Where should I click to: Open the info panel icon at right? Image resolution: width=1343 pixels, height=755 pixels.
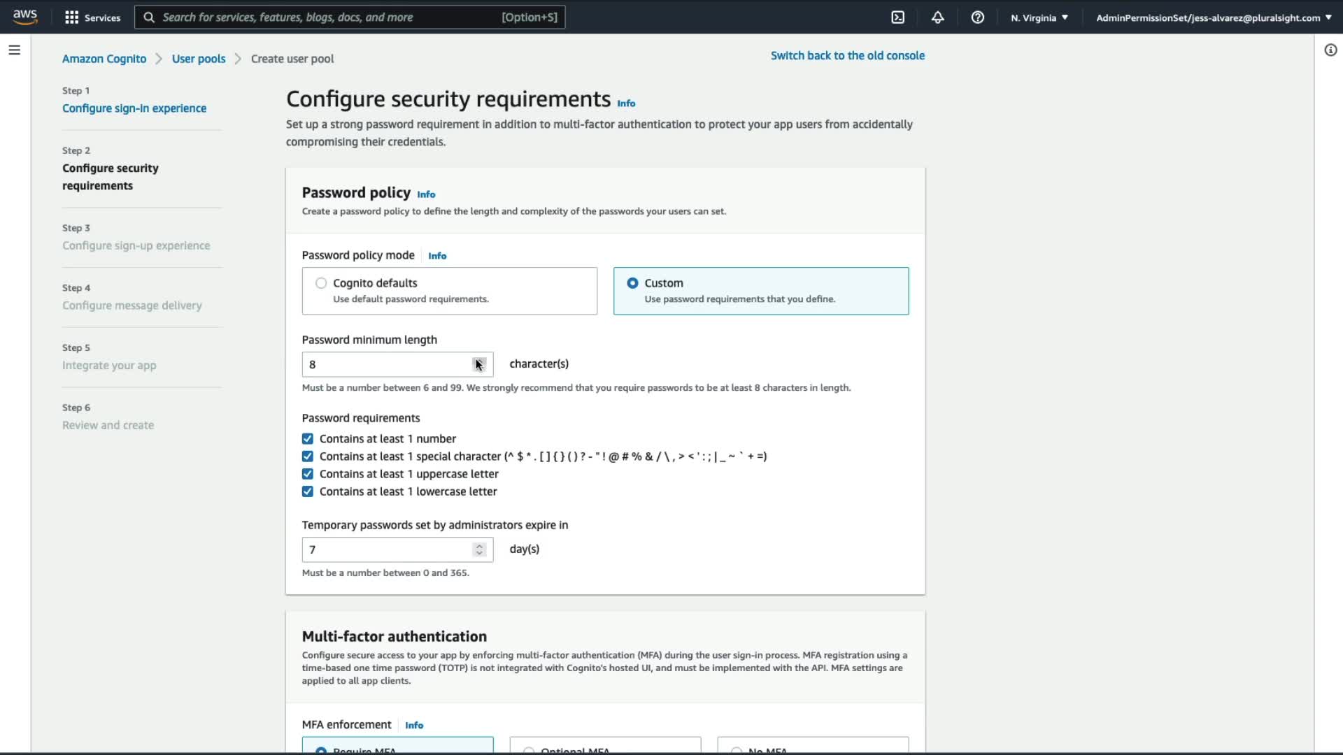[1330, 50]
